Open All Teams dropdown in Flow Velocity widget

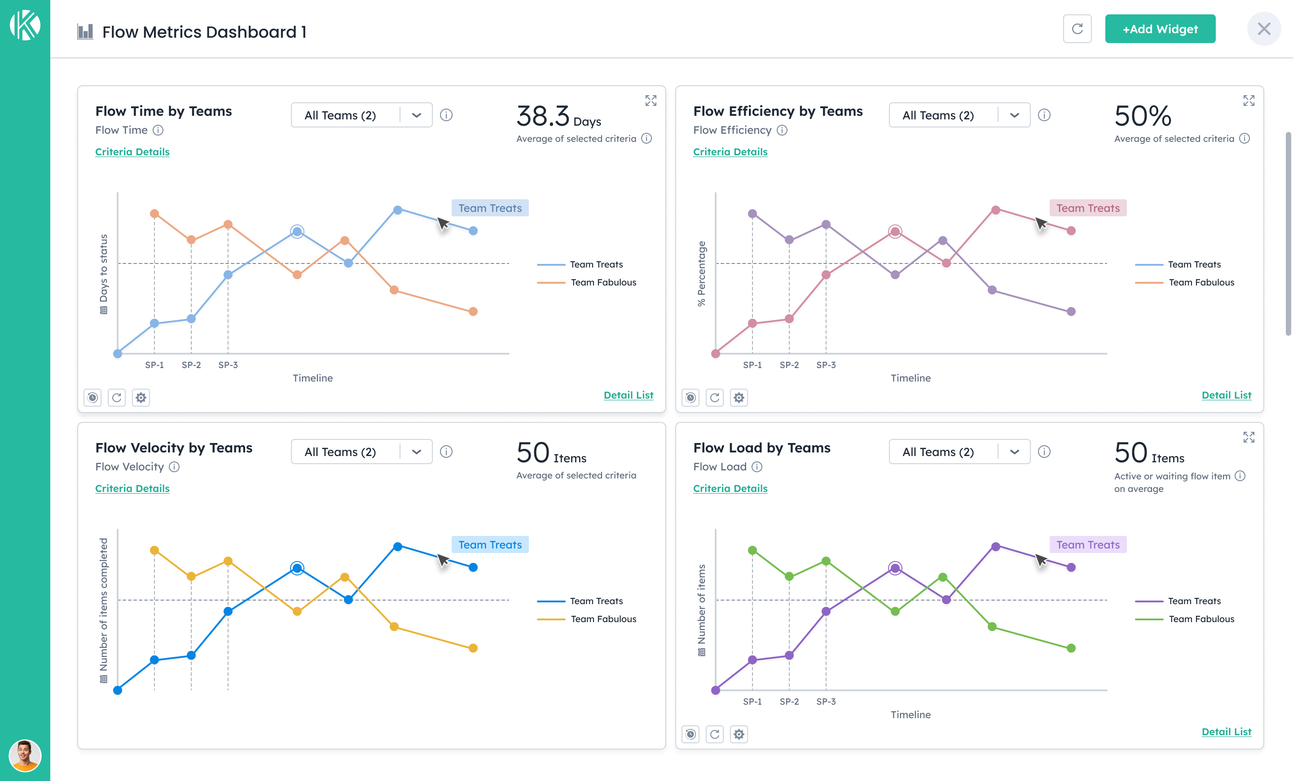coord(361,452)
